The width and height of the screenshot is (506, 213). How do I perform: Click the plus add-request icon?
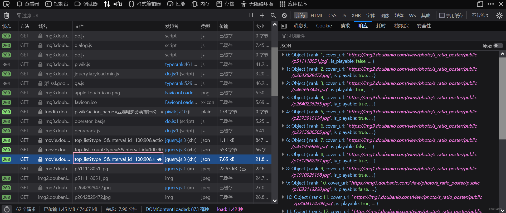coord(262,16)
